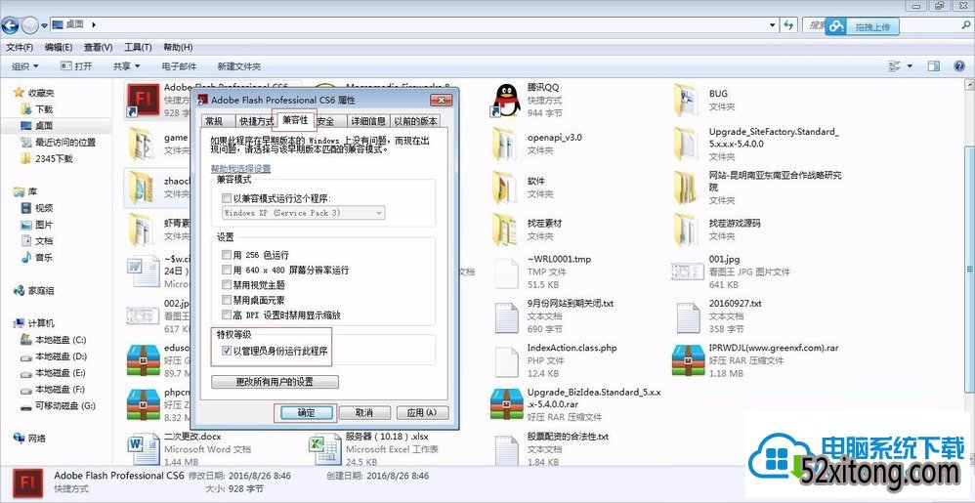Click the 确定 button
The height and width of the screenshot is (503, 975).
[x=306, y=413]
